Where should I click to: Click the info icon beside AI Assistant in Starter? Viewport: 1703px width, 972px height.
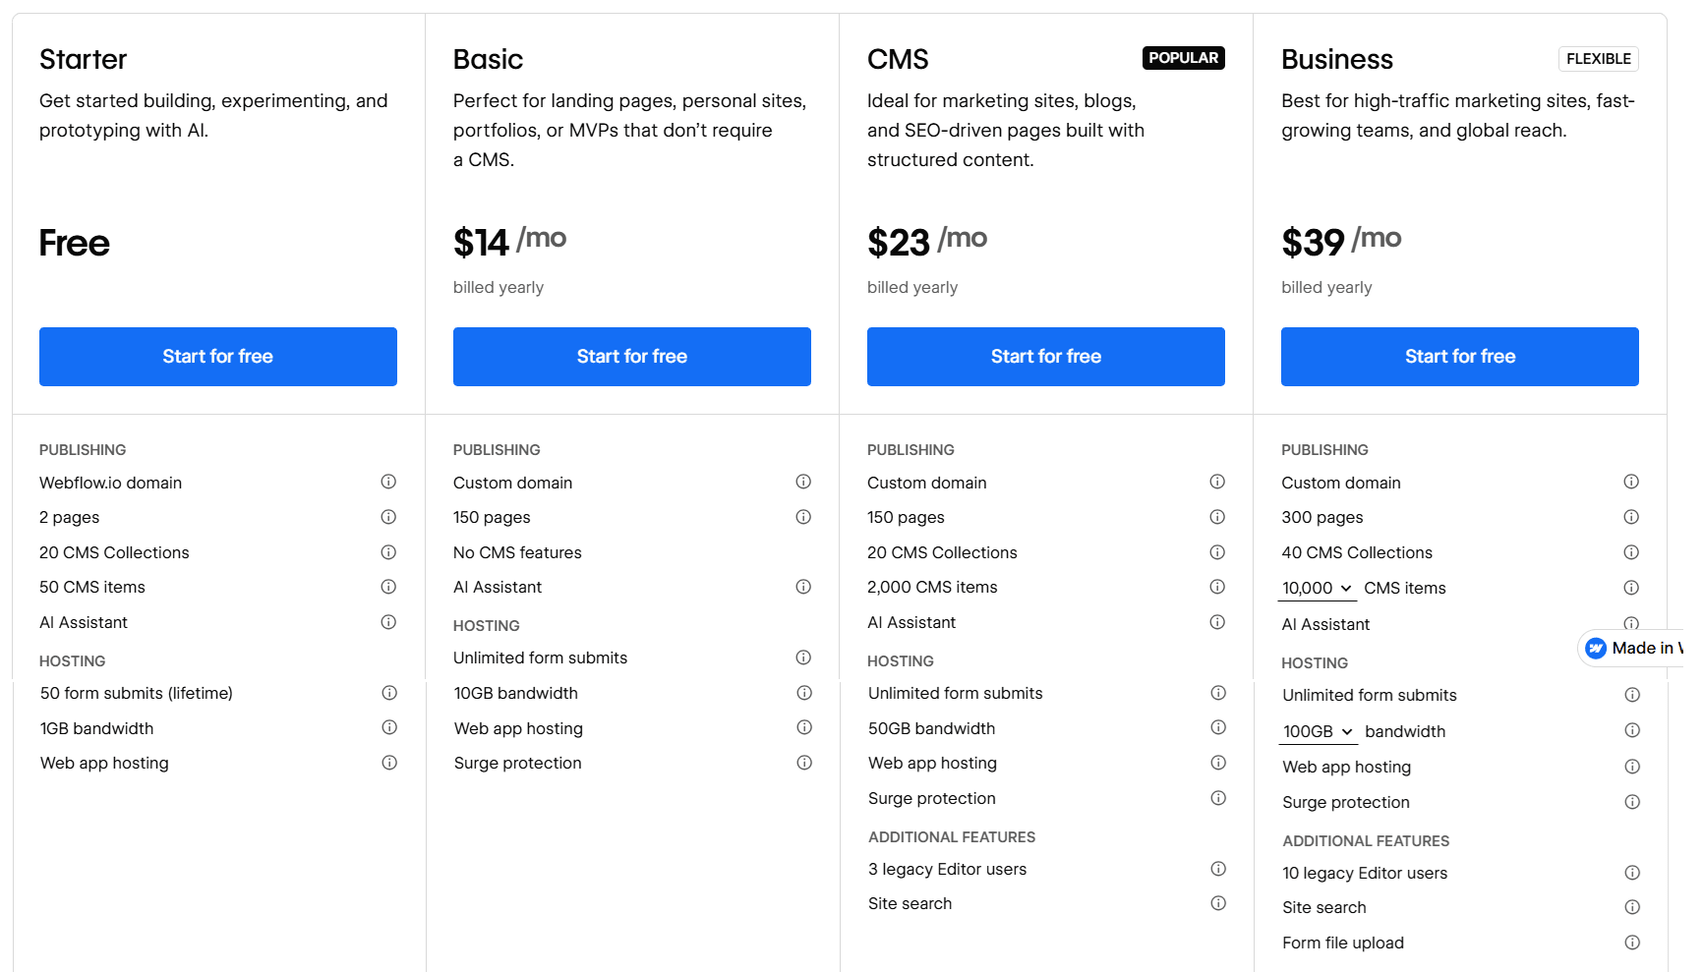click(388, 621)
